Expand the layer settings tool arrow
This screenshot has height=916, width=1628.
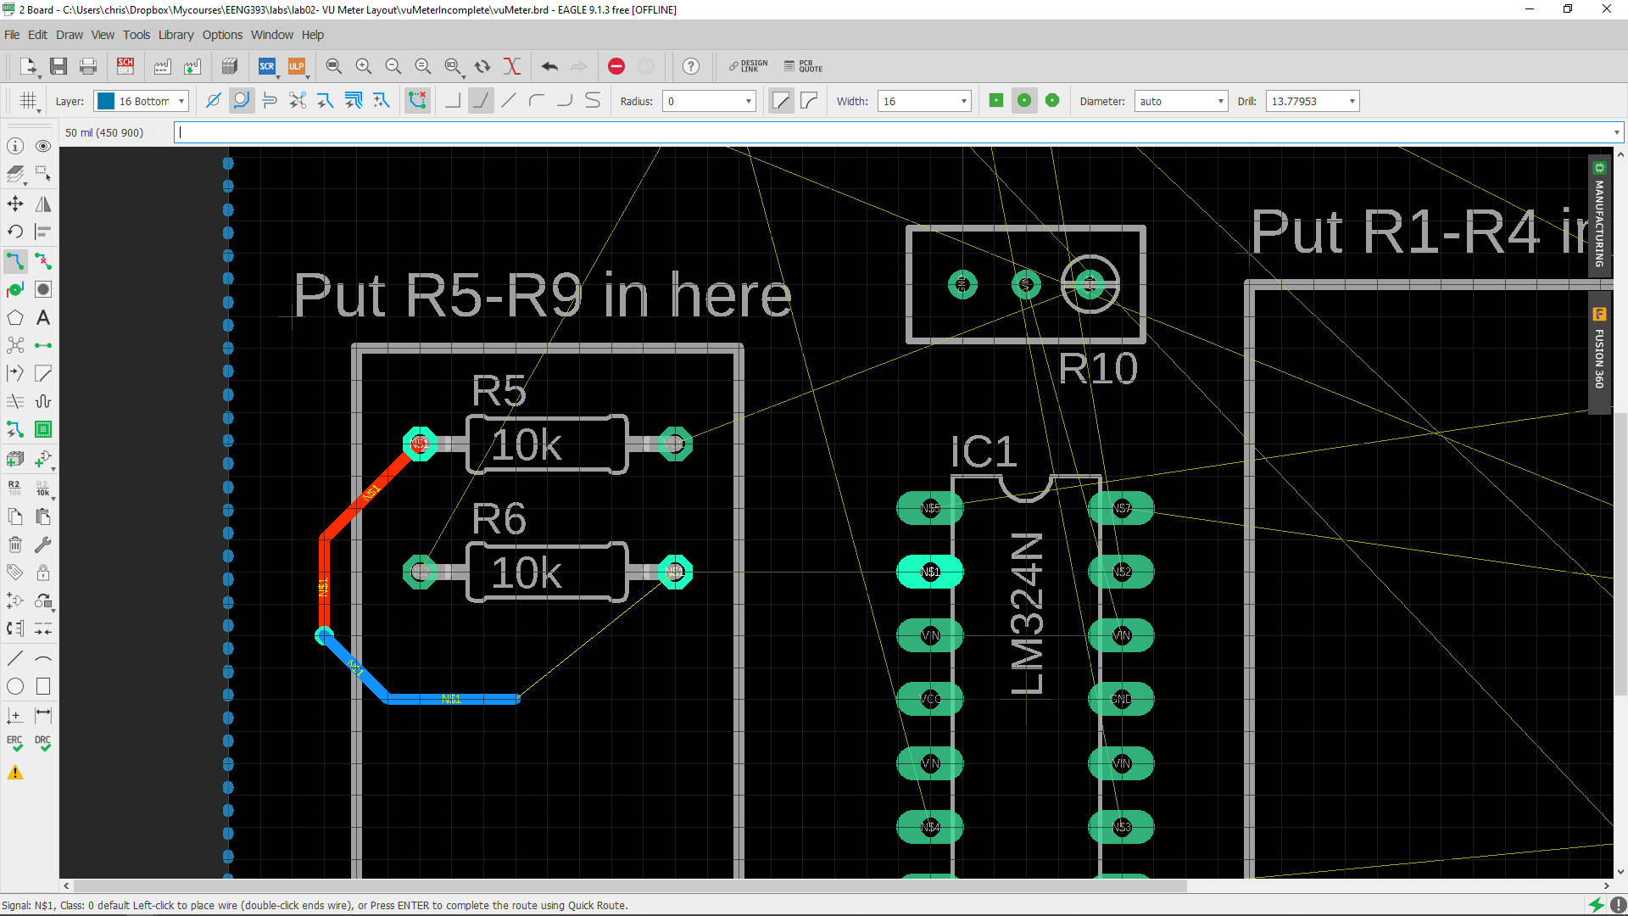[x=25, y=183]
